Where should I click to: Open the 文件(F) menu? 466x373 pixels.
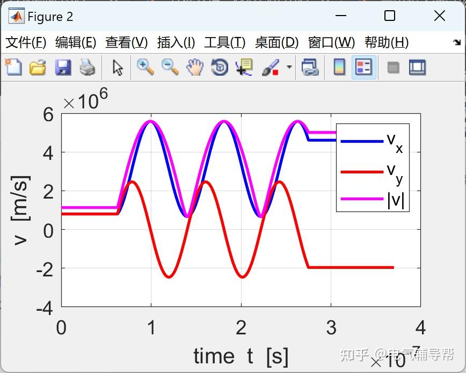pyautogui.click(x=26, y=42)
